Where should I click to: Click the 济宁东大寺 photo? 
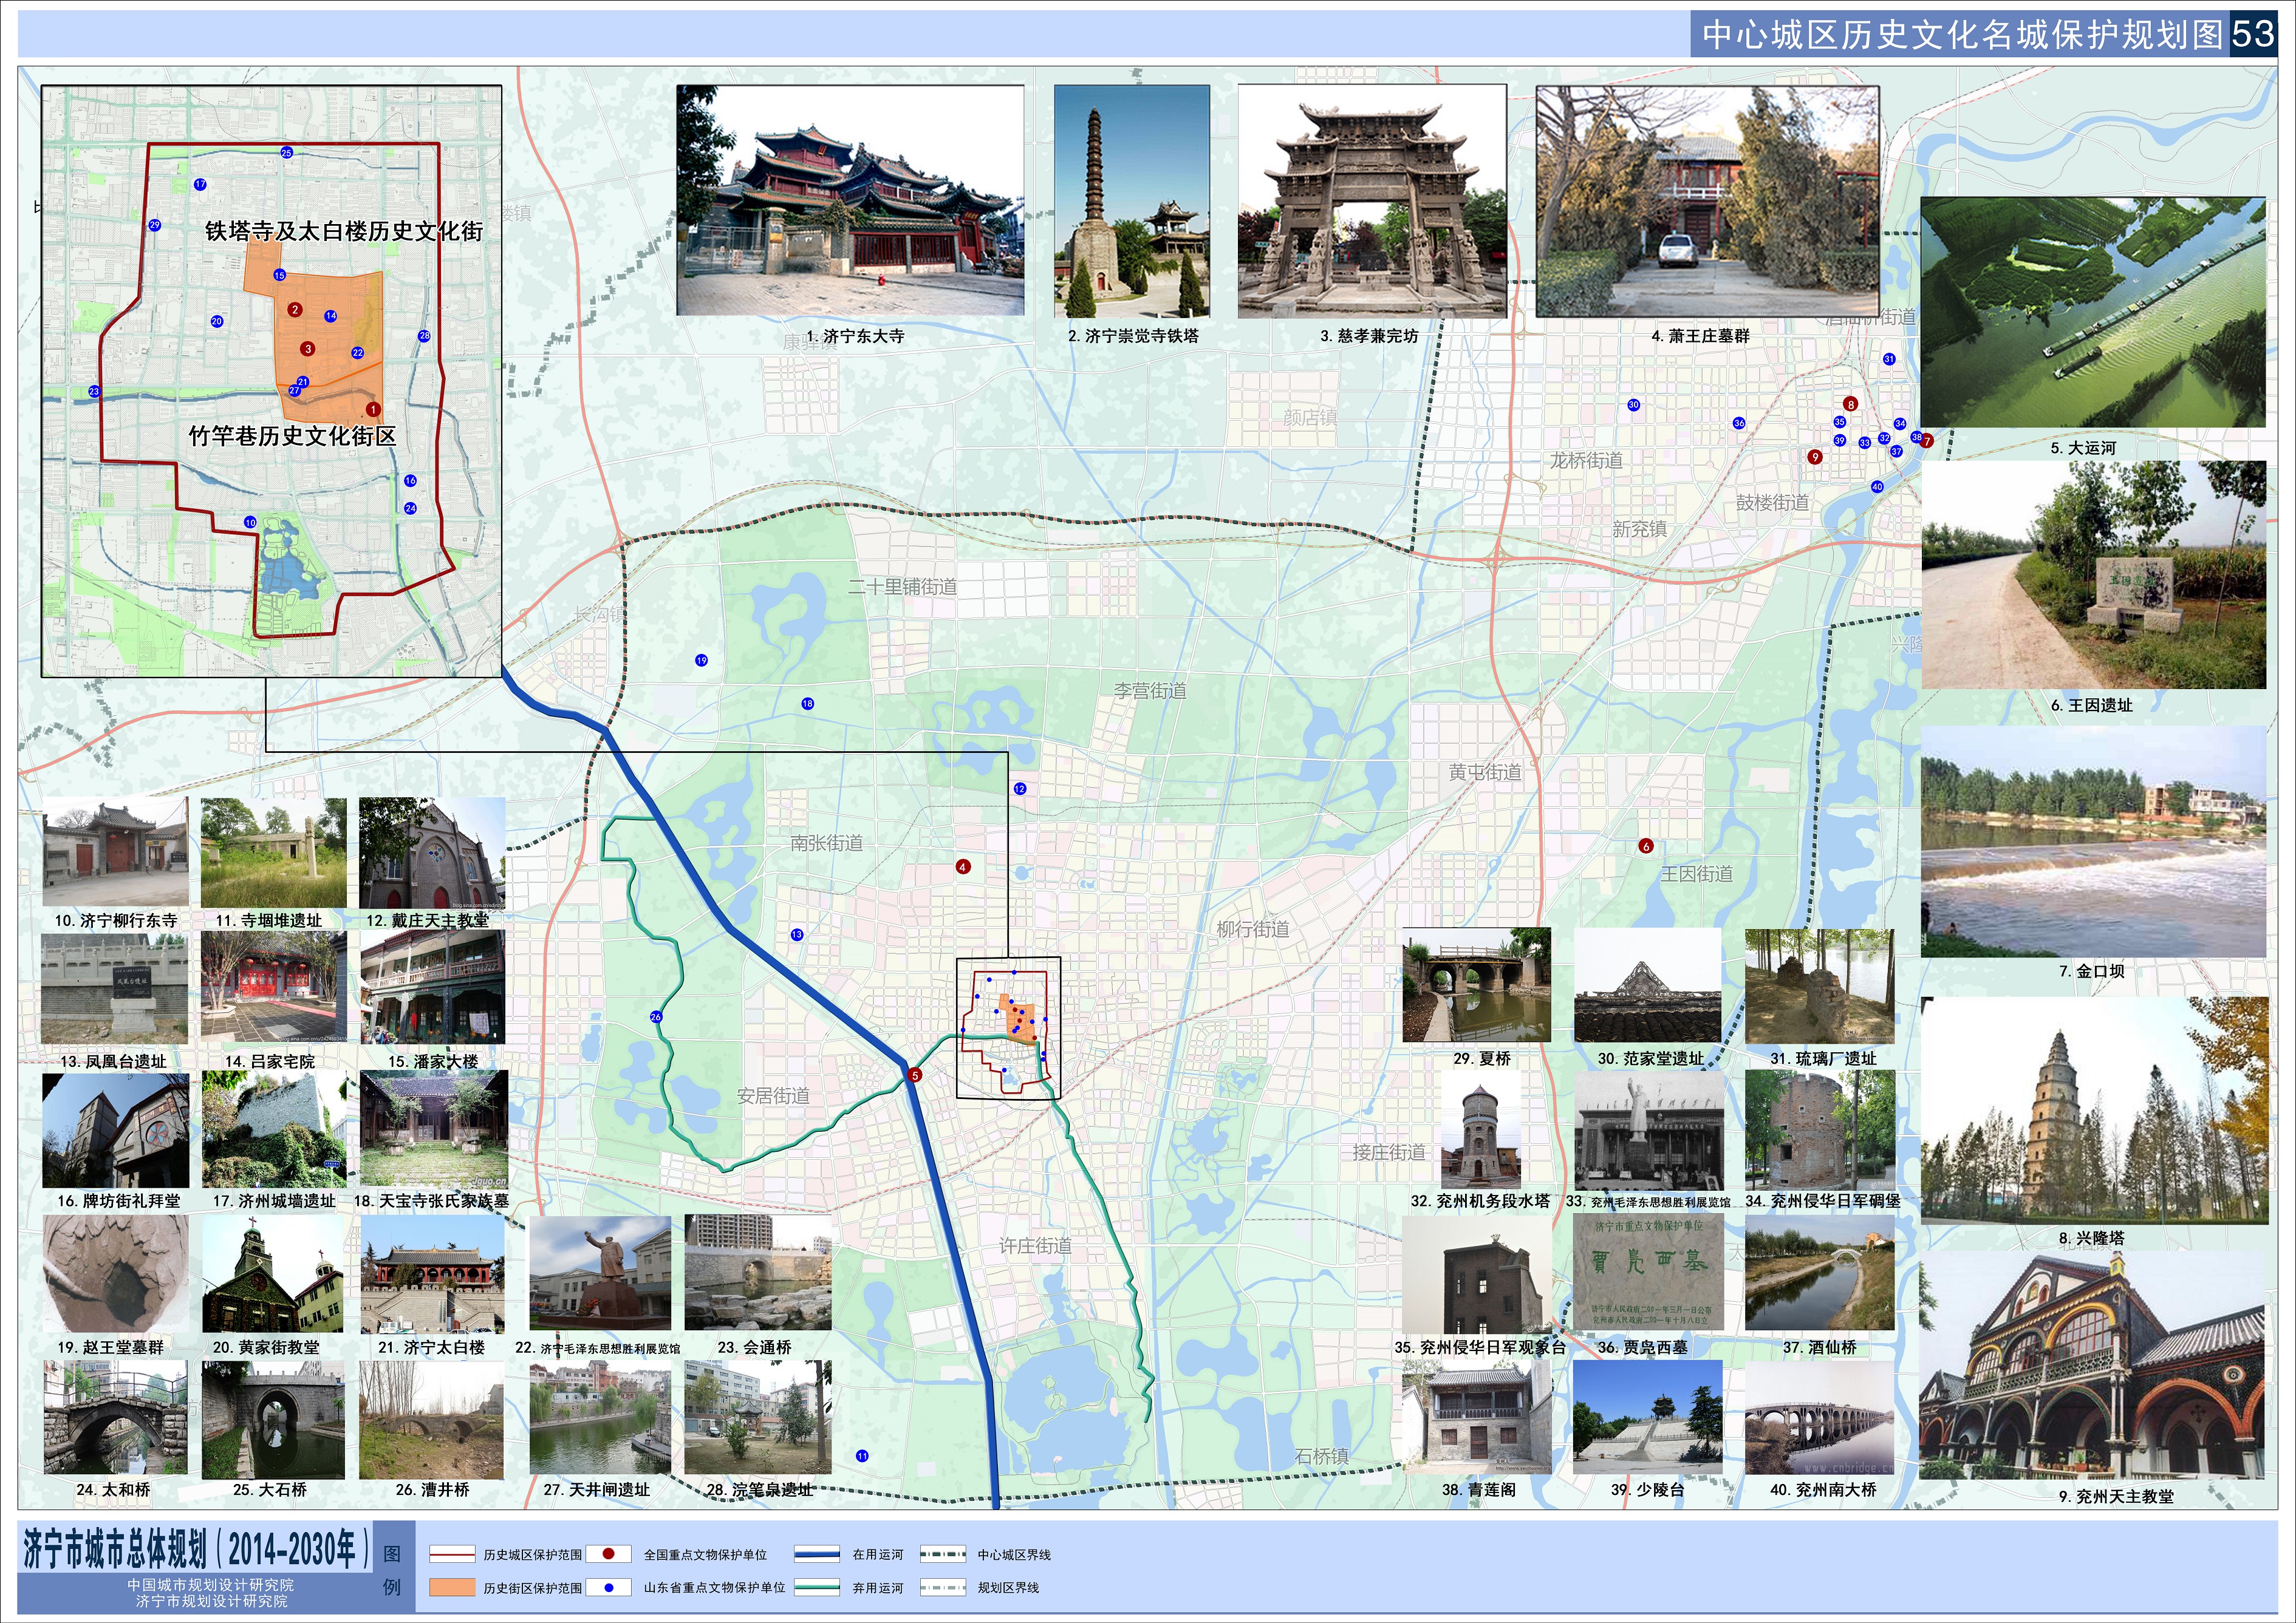(850, 200)
